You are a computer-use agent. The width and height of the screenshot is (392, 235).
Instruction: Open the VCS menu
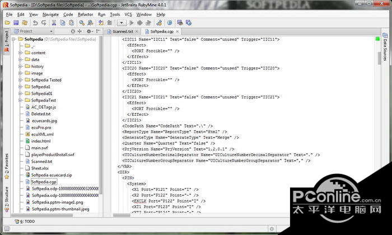pyautogui.click(x=128, y=15)
